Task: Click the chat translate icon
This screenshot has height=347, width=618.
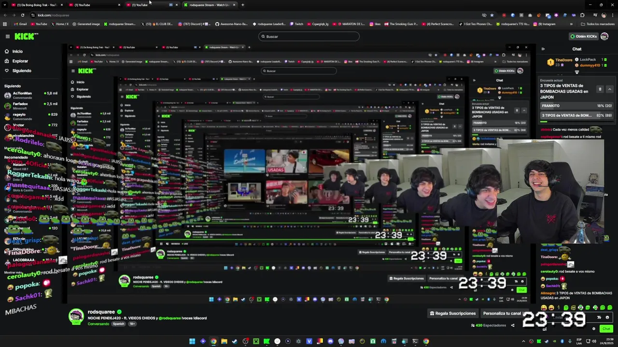Action: 599,318
